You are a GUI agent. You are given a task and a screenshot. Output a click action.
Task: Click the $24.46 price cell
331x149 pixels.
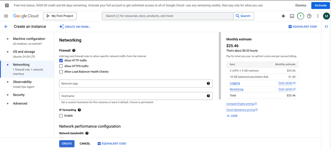pyautogui.click(x=291, y=71)
